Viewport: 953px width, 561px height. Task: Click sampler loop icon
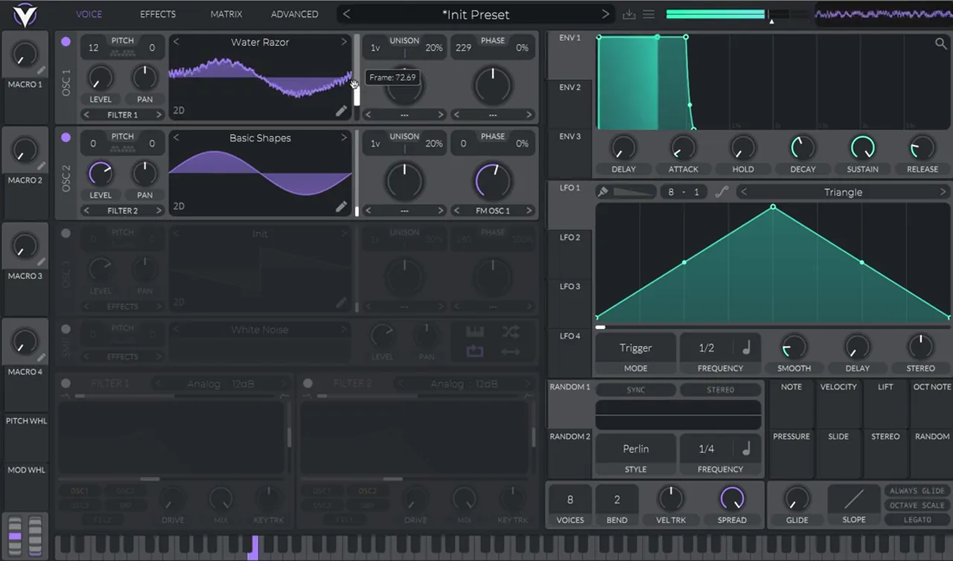pyautogui.click(x=475, y=351)
